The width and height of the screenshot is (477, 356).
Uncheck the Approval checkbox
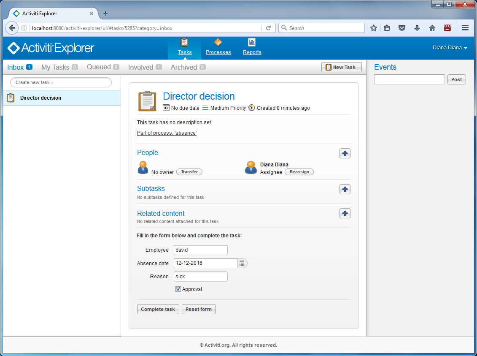(178, 289)
